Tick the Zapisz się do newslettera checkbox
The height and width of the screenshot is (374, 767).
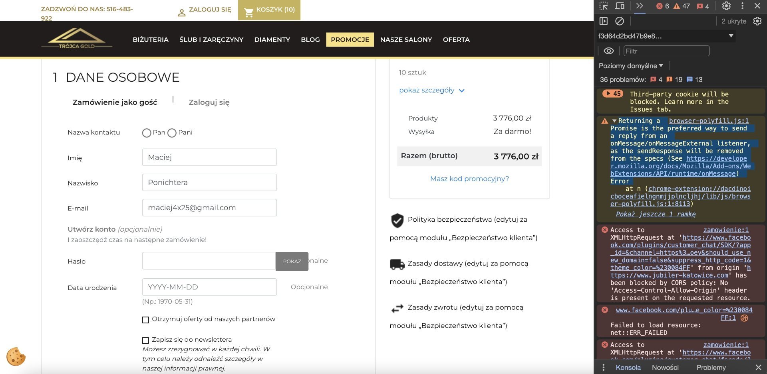pyautogui.click(x=145, y=340)
